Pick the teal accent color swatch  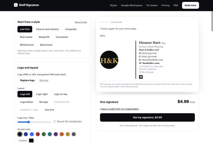coord(50,134)
